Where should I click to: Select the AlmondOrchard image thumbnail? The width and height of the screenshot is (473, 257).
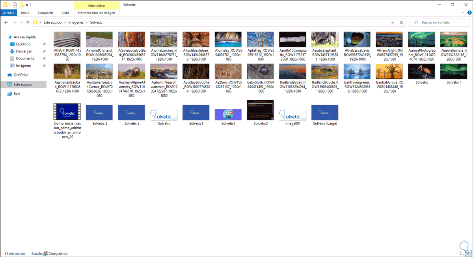click(99, 39)
